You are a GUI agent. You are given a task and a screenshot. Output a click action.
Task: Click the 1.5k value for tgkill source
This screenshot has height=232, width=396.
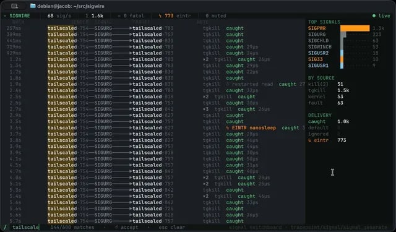pyautogui.click(x=343, y=90)
